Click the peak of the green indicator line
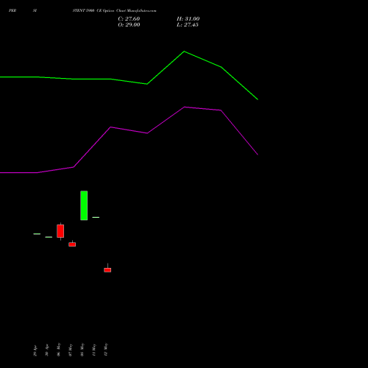 click(184, 52)
